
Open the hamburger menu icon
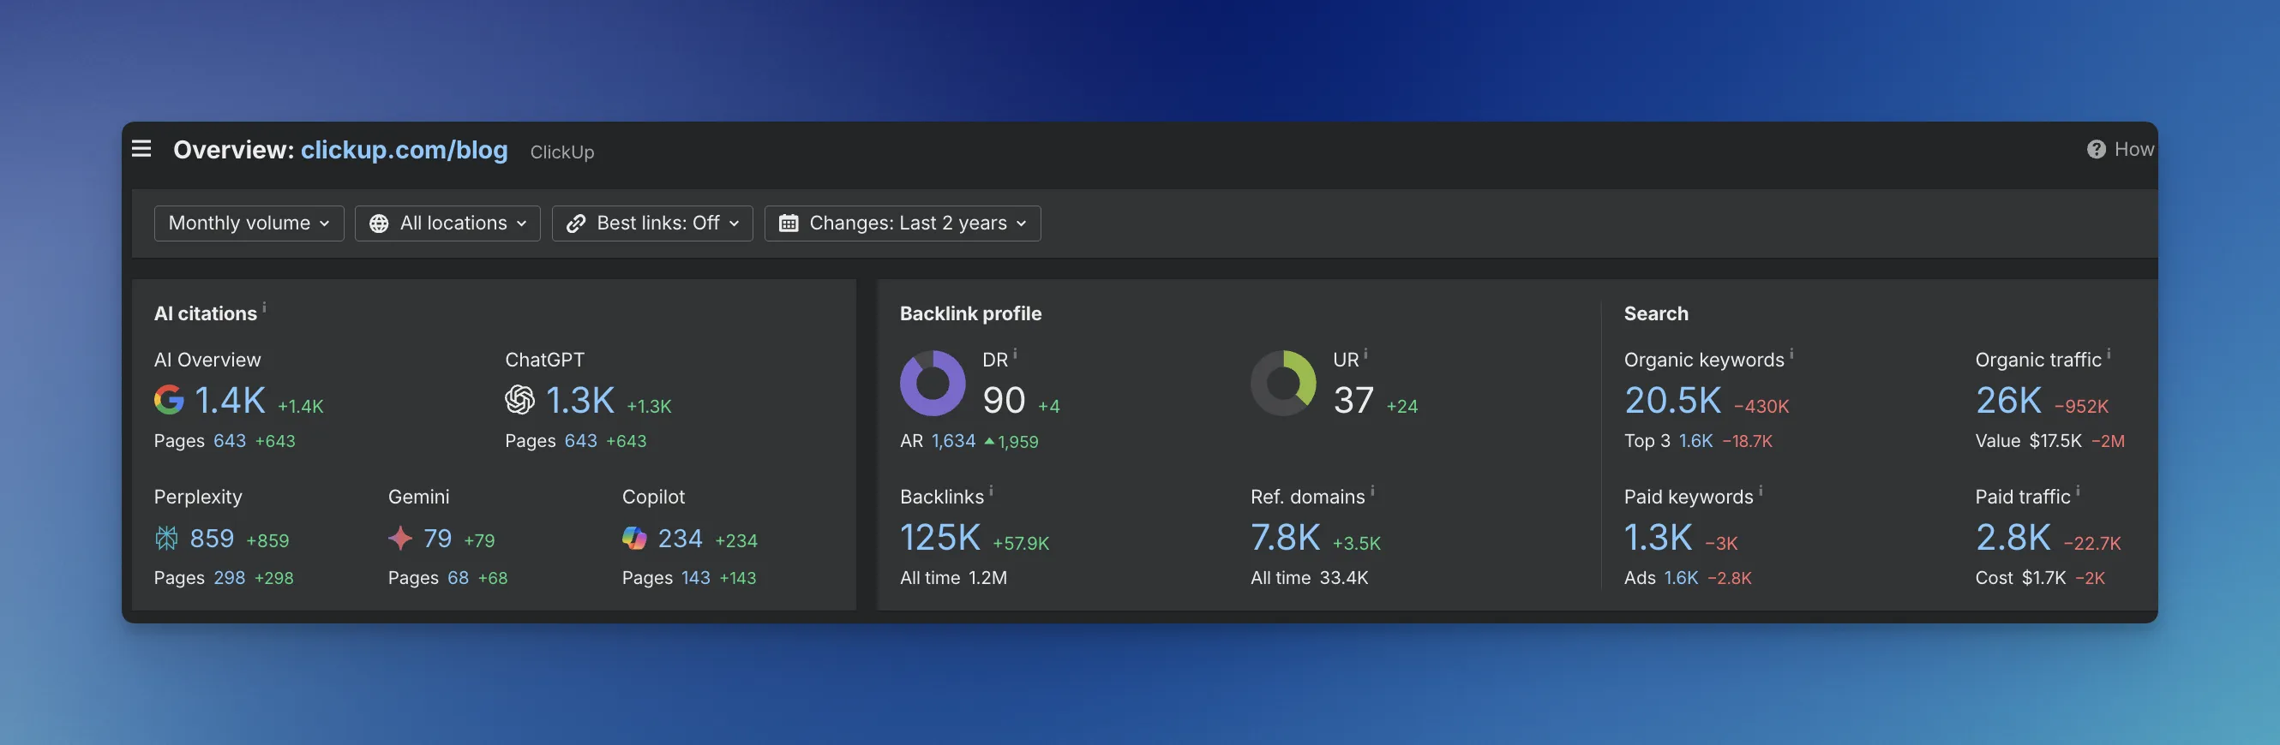[141, 148]
